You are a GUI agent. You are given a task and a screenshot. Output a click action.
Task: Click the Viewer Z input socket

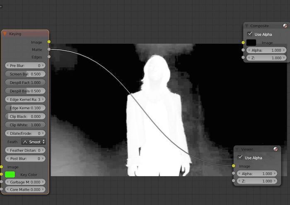(x=233, y=181)
